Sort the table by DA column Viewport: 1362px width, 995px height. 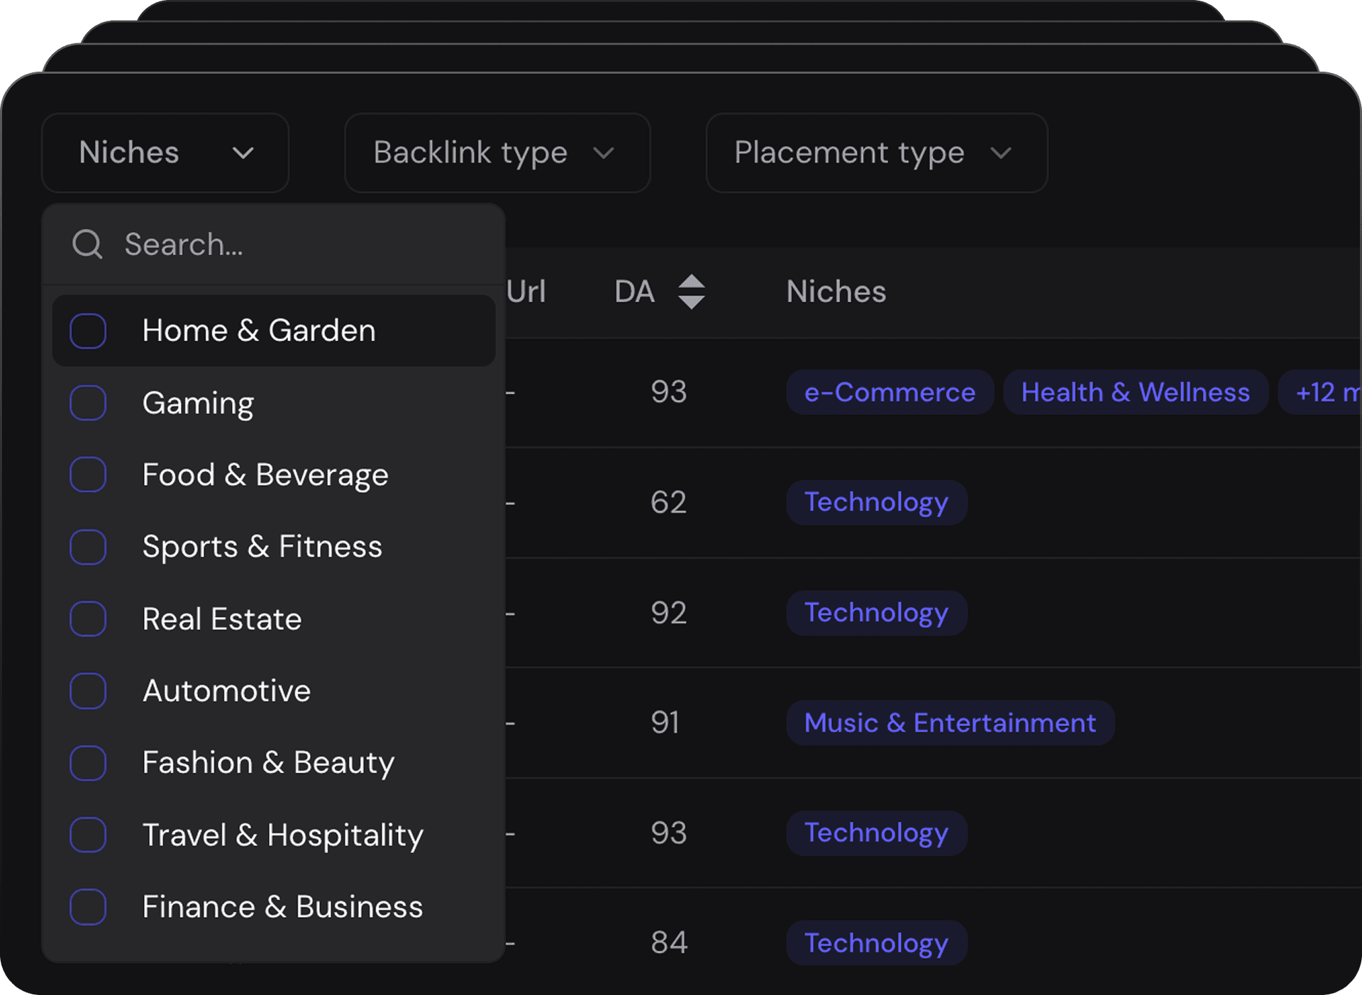pos(692,291)
